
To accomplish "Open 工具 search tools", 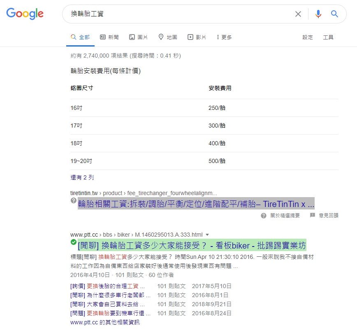I will point(328,37).
